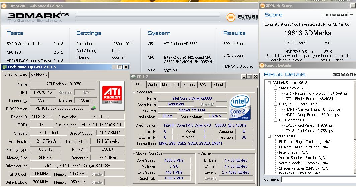The height and width of the screenshot is (187, 356).
Task: Click the Package Socket 775 LGA value
Action: pos(192,110)
